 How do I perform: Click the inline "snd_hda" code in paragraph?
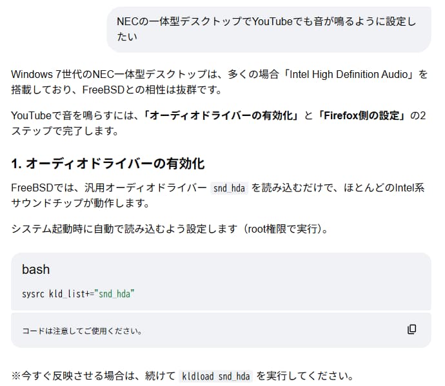pyautogui.click(x=230, y=188)
